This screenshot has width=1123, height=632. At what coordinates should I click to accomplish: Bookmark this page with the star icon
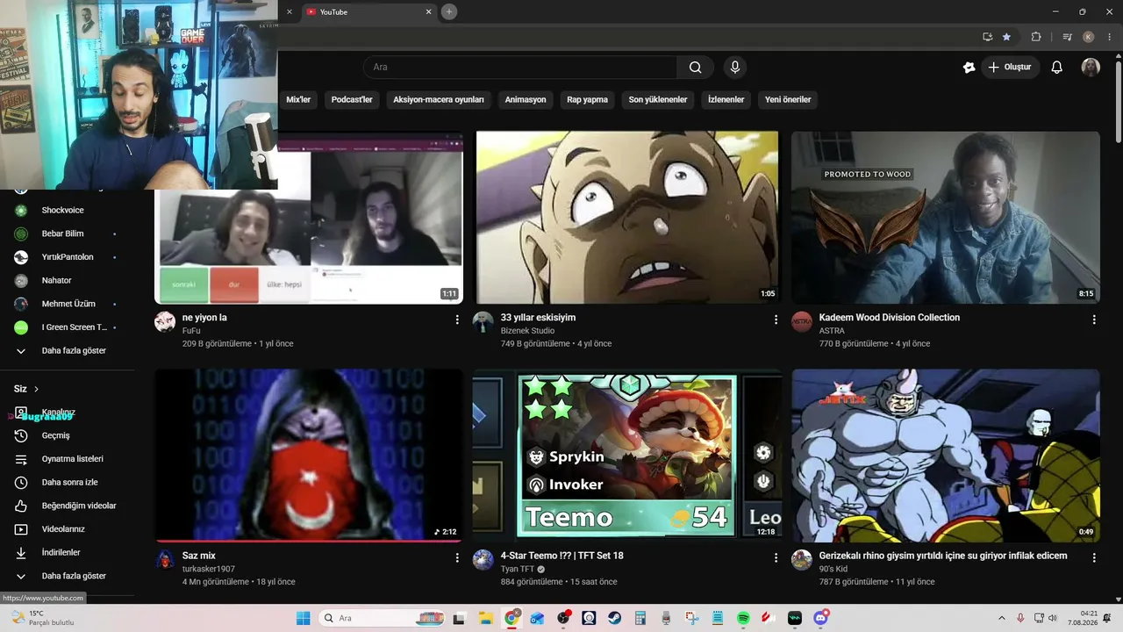click(1006, 37)
